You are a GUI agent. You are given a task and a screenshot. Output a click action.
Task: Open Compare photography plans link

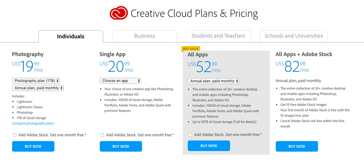[33, 123]
